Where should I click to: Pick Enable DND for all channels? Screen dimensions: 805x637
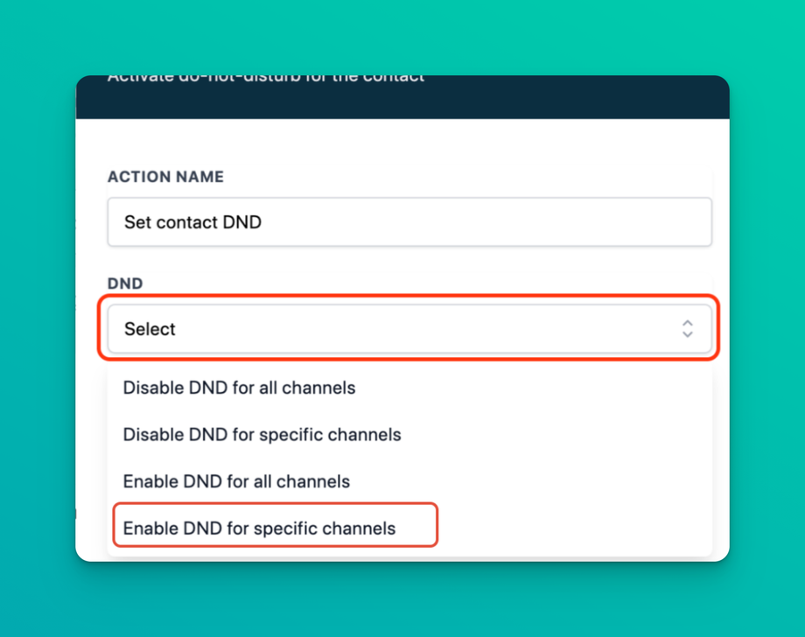coord(236,482)
